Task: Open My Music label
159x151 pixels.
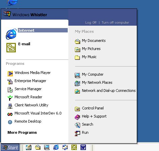Action: 89,57
